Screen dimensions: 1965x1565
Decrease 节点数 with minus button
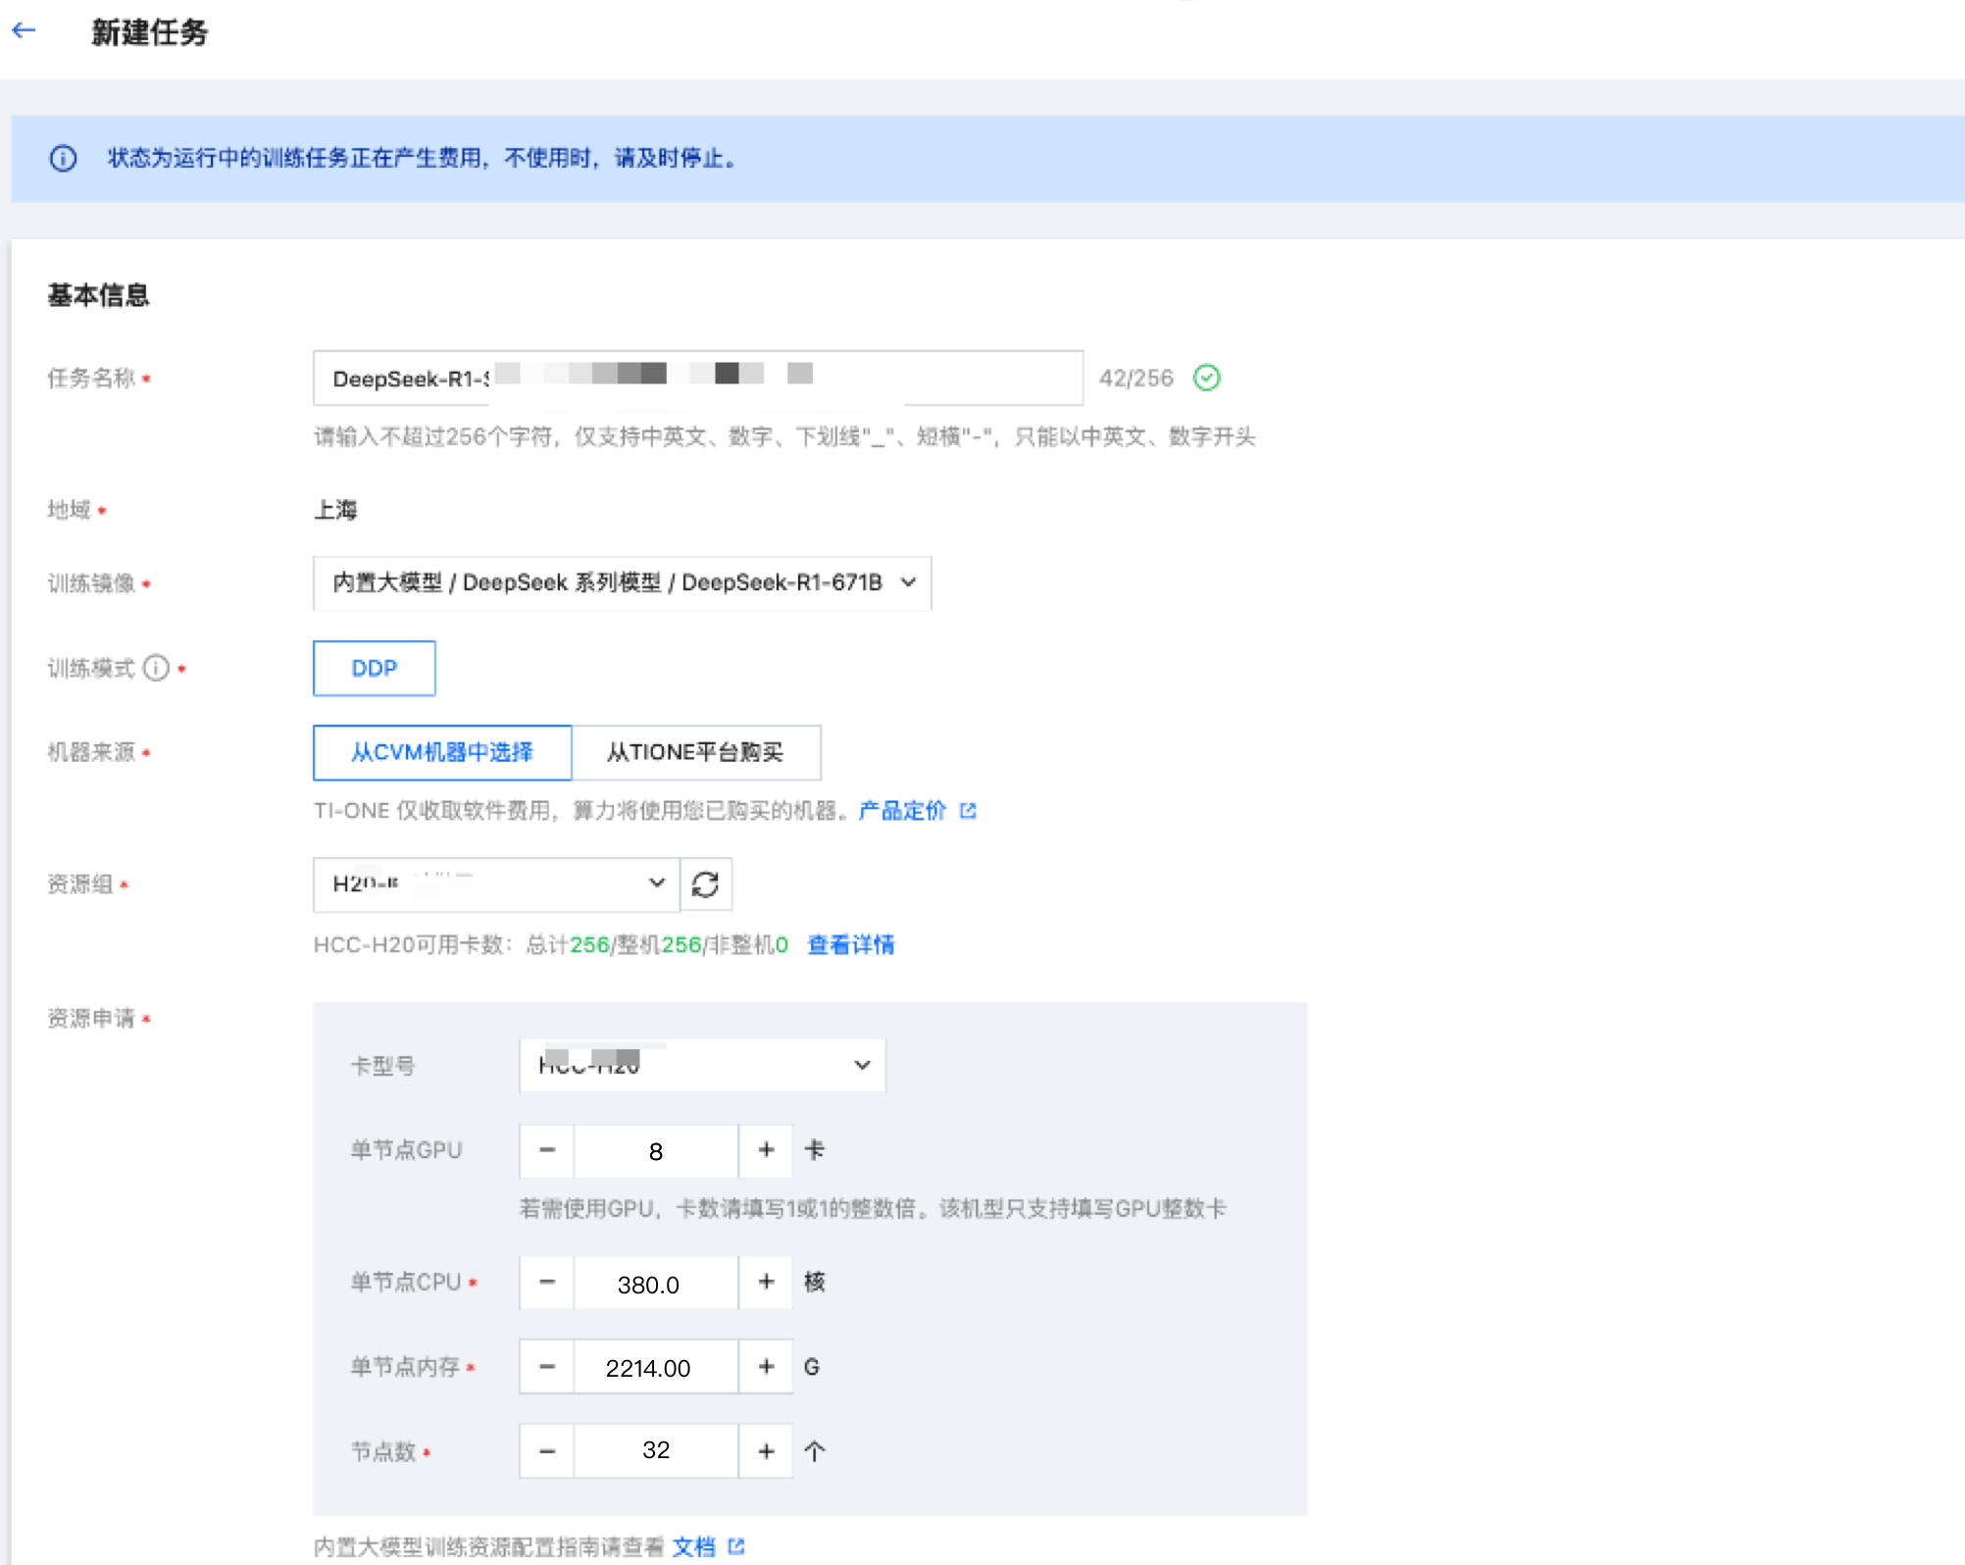click(547, 1450)
